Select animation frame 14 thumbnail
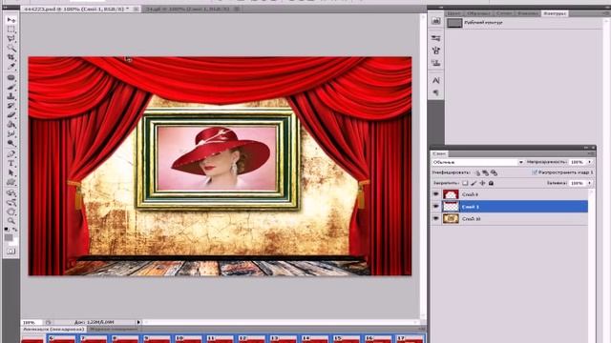 314,338
